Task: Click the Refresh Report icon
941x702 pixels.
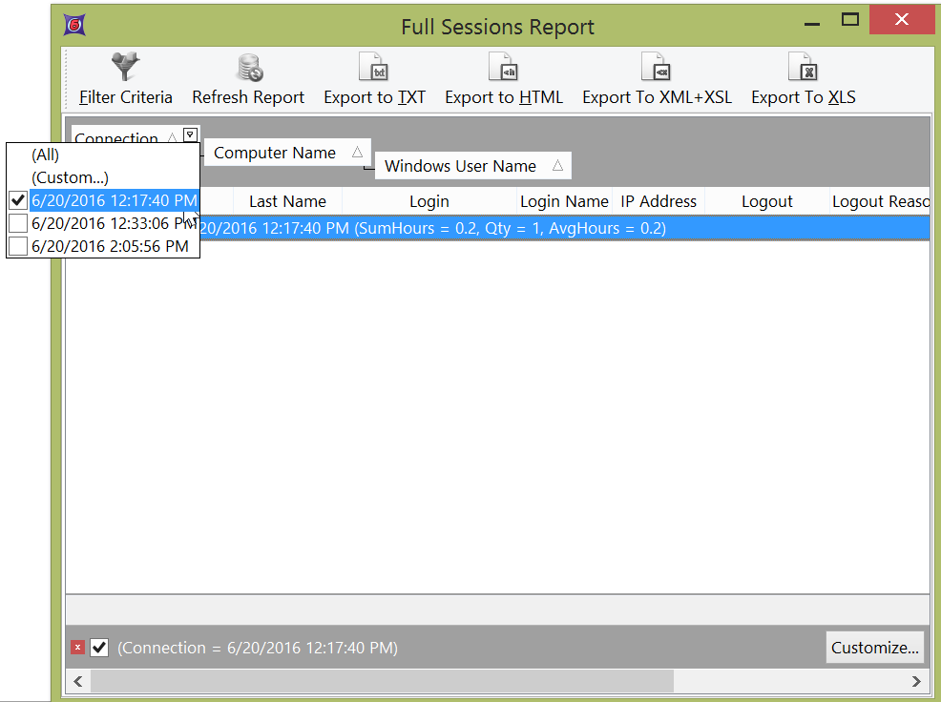Action: point(248,68)
